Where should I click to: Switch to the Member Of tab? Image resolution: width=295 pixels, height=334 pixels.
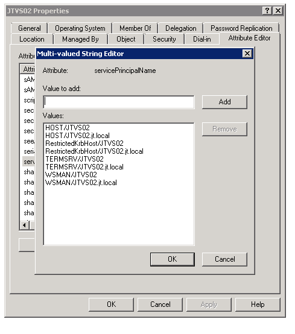[135, 28]
